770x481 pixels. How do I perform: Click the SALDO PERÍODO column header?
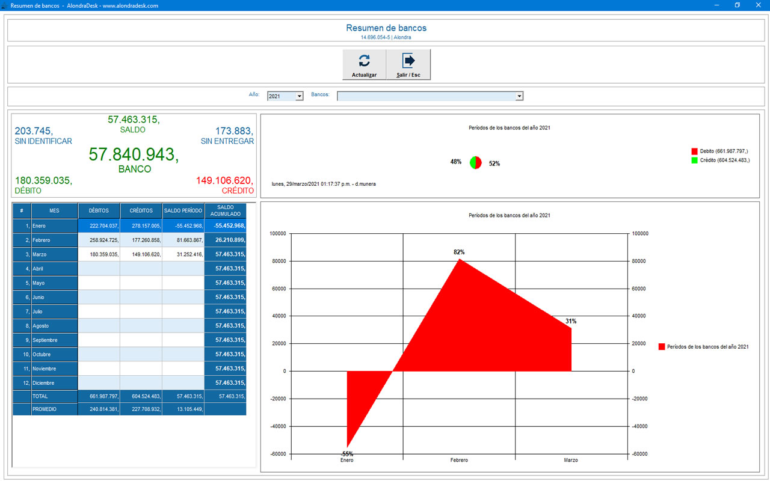(183, 211)
